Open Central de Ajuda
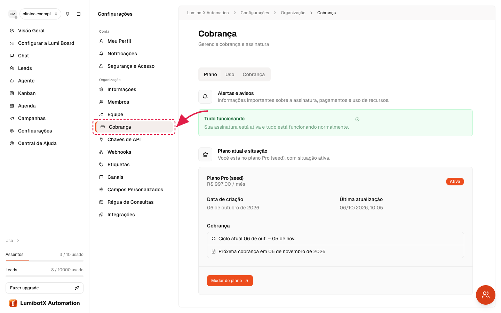This screenshot has width=501, height=313. tap(45, 143)
